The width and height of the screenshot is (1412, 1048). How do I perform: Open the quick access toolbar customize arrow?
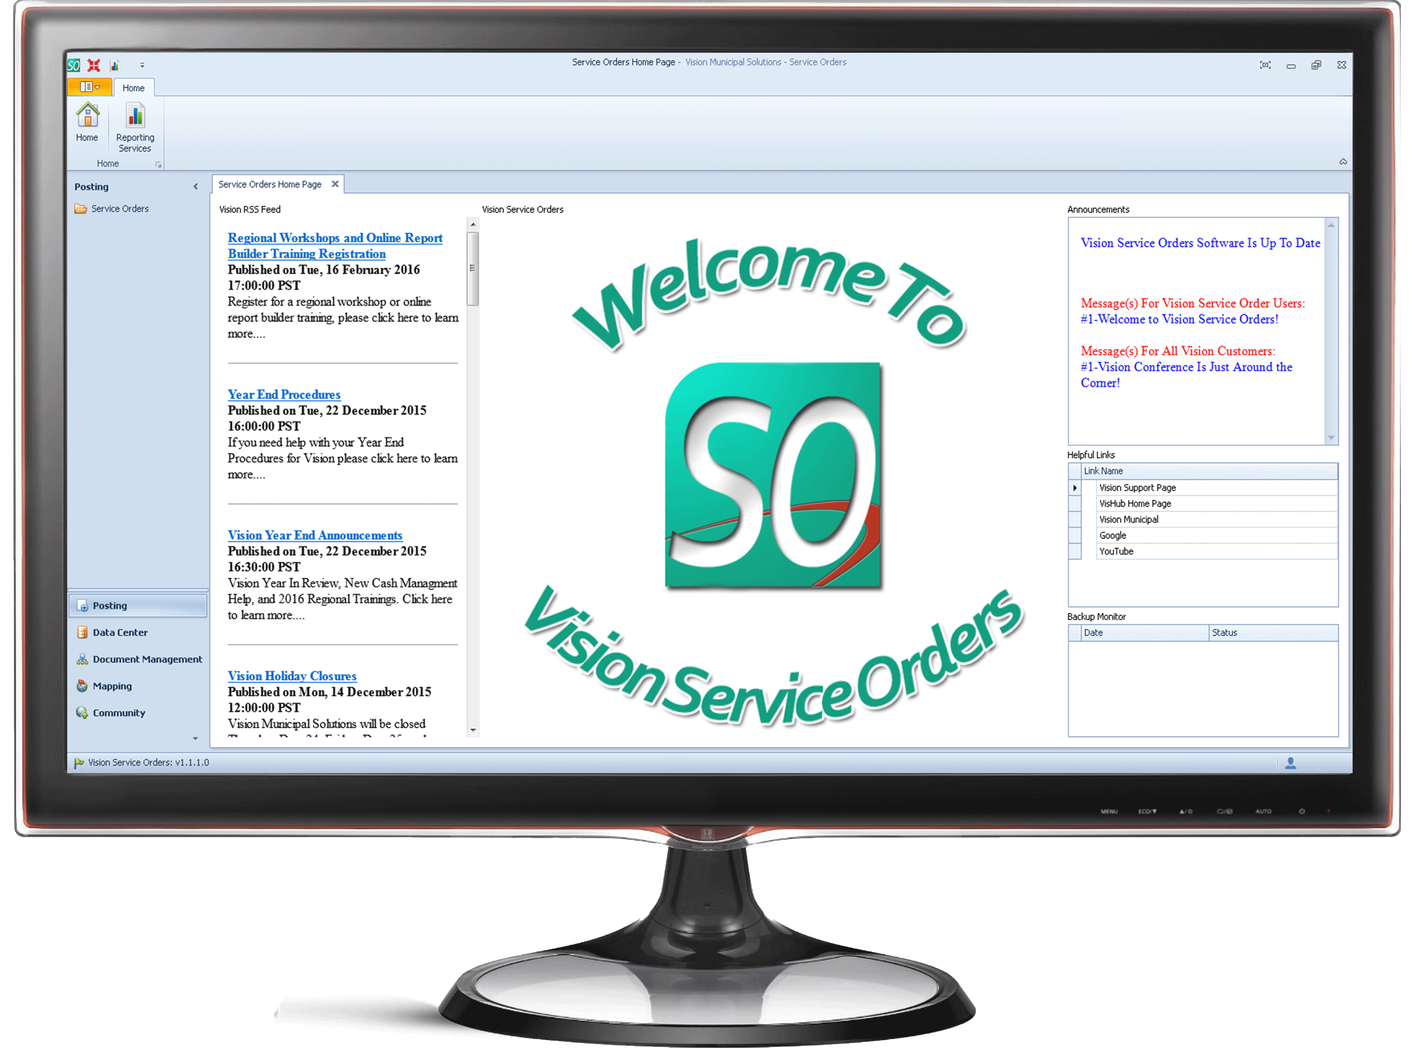(142, 65)
